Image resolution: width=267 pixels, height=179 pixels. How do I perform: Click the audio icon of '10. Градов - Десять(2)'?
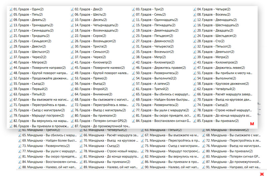[72, 20]
